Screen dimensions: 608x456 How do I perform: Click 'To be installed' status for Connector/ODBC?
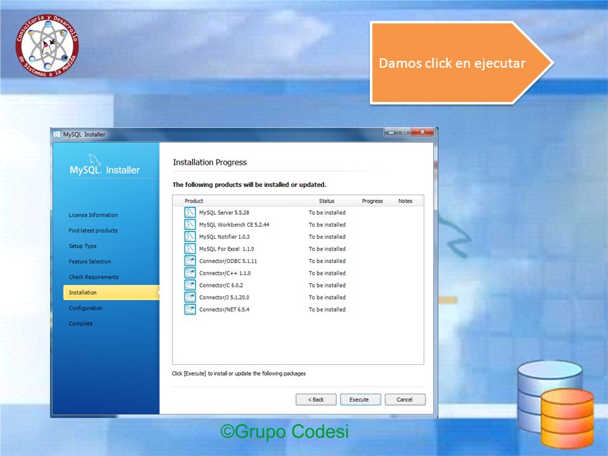pos(327,261)
